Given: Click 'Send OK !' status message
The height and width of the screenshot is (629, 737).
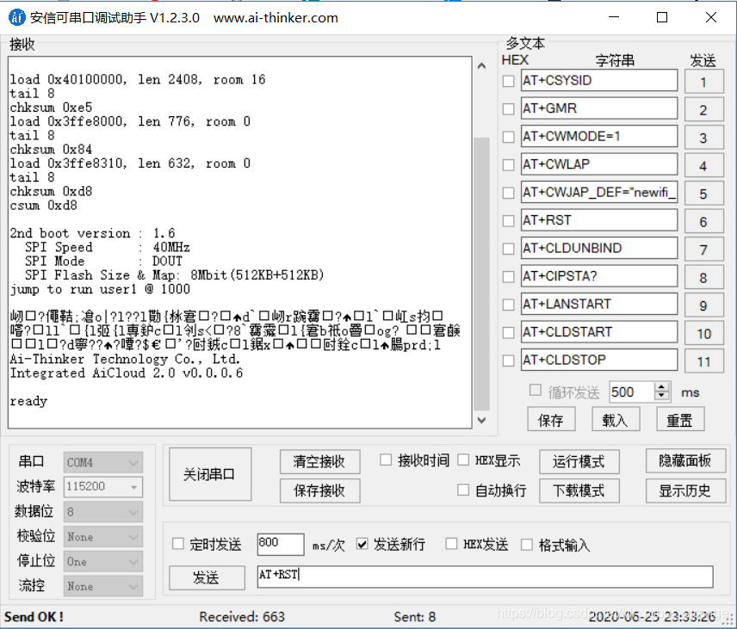Looking at the screenshot, I should pos(34,617).
